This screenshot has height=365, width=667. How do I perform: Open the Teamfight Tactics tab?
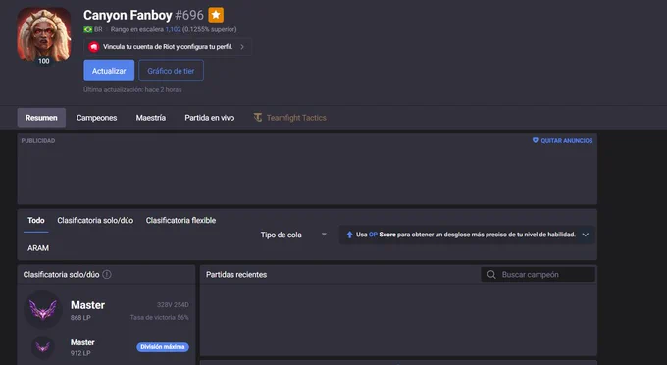(x=290, y=118)
